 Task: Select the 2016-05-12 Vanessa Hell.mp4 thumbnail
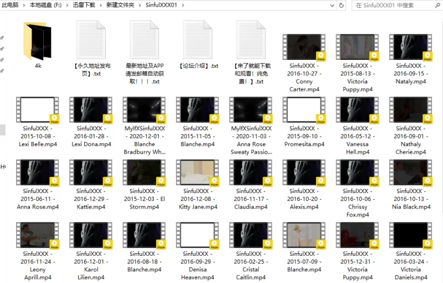point(357,110)
